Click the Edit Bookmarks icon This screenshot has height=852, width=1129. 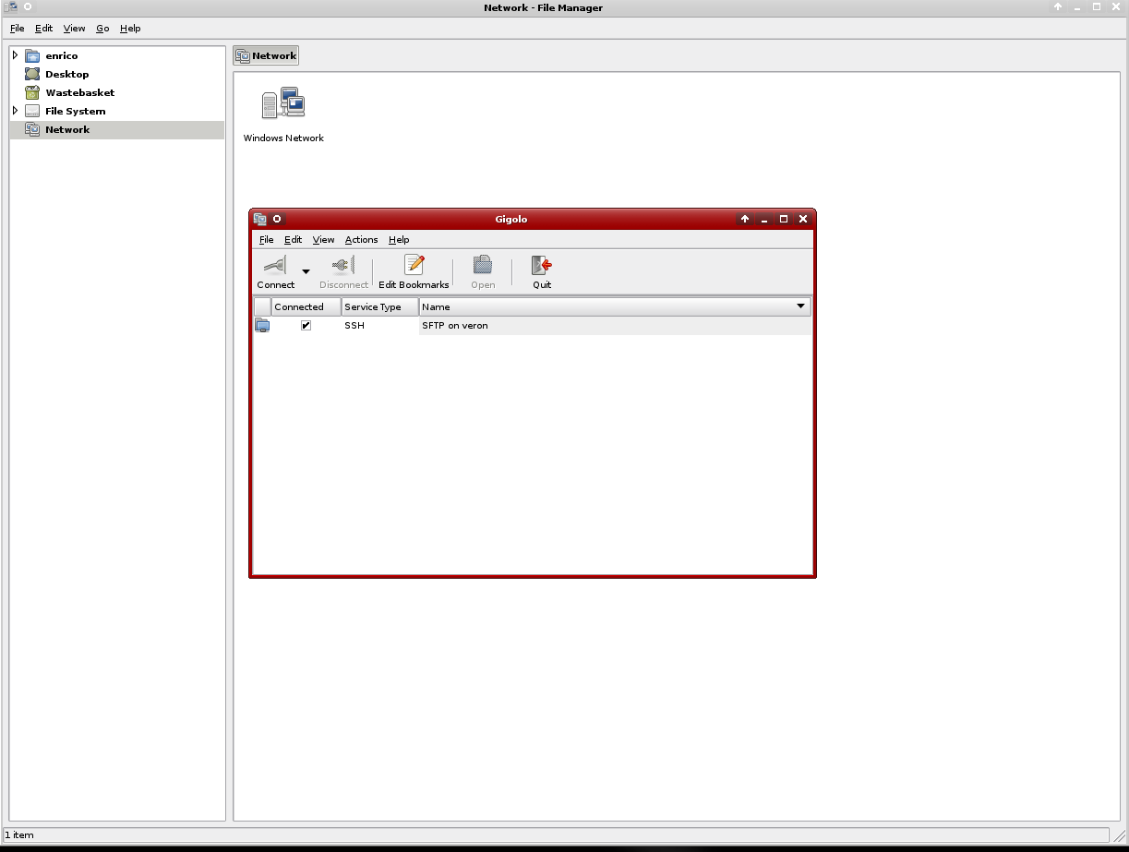(x=414, y=266)
